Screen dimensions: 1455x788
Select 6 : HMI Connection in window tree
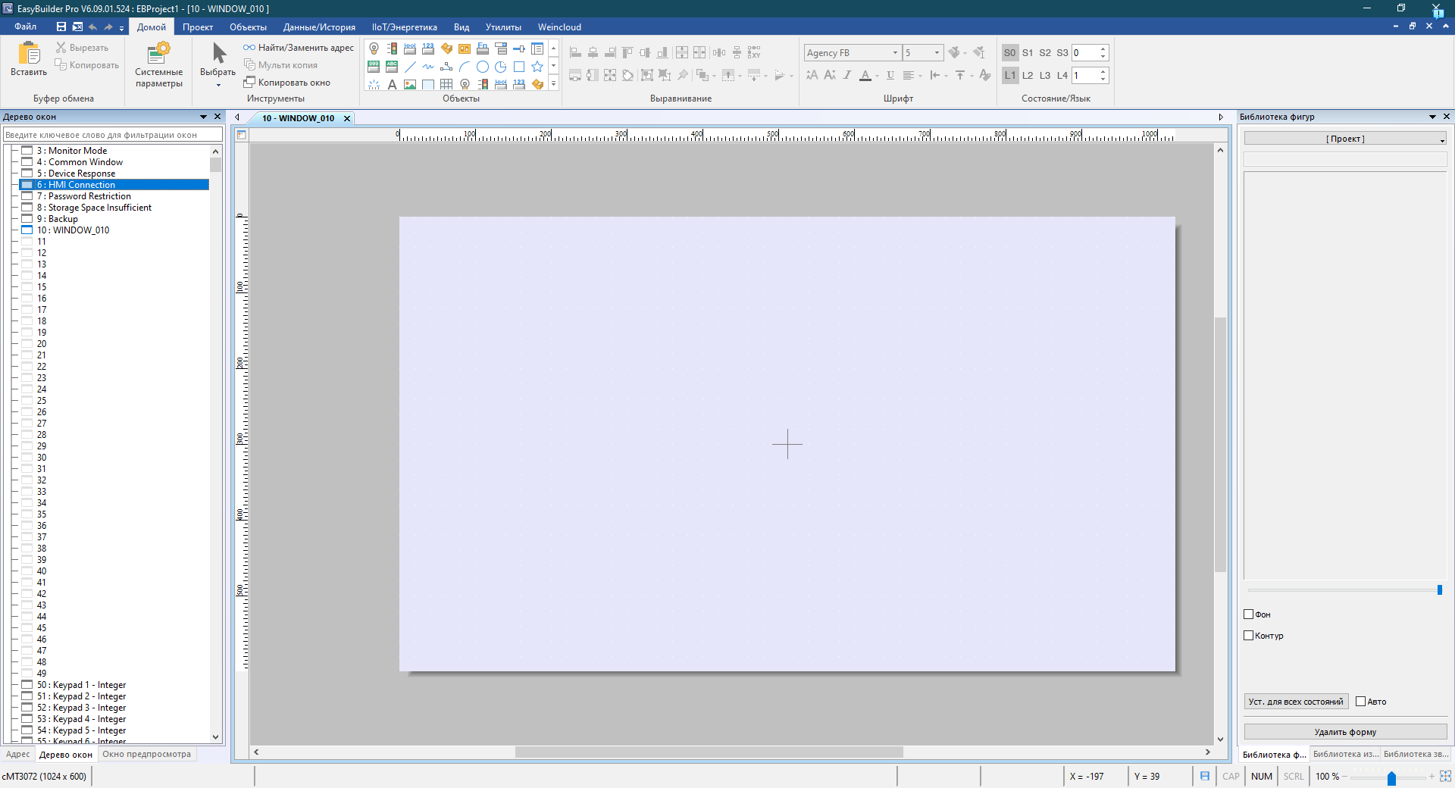(114, 185)
